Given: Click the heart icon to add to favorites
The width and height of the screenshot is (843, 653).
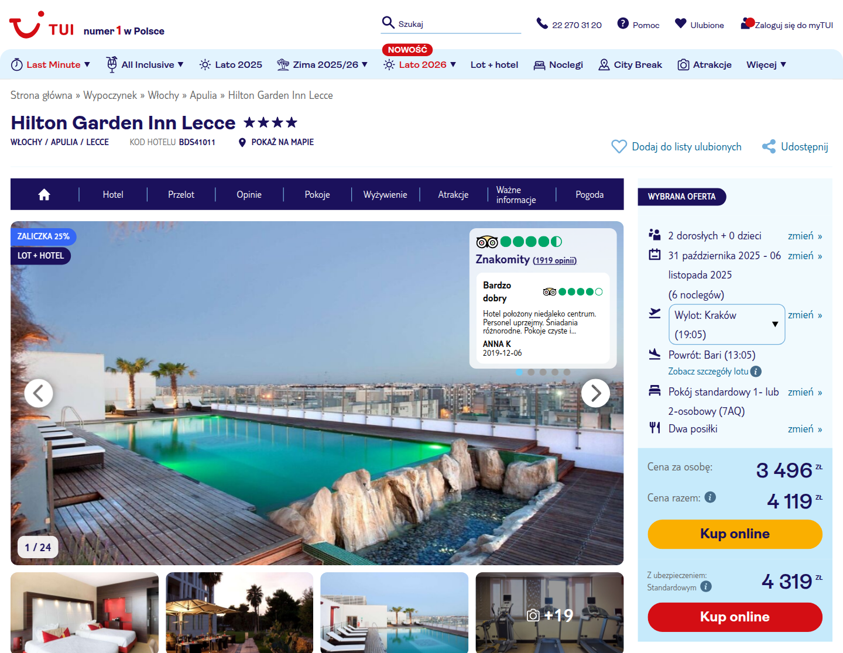Looking at the screenshot, I should click(619, 146).
